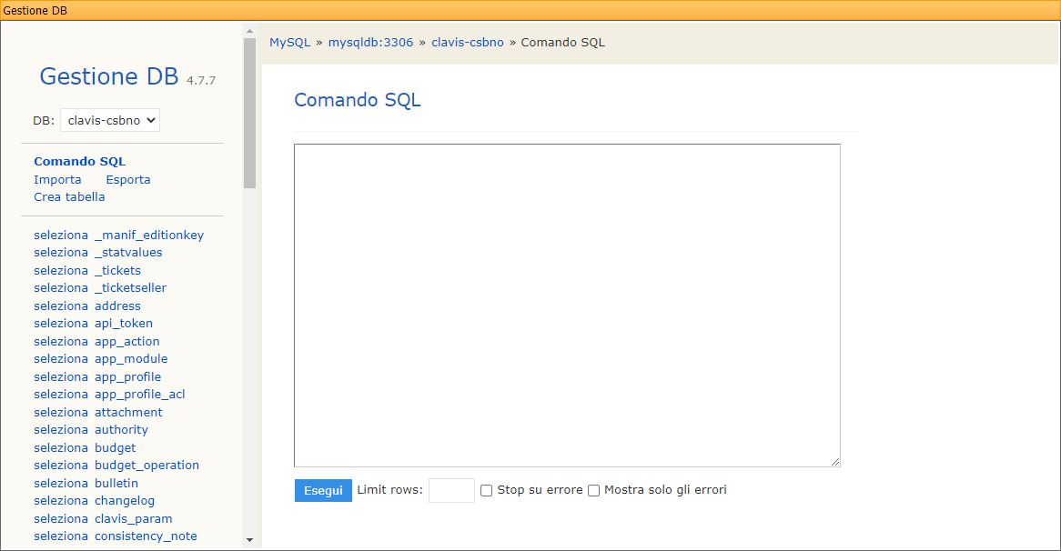Open the changelog table
Image resolution: width=1061 pixels, height=551 pixels.
pyautogui.click(x=125, y=500)
